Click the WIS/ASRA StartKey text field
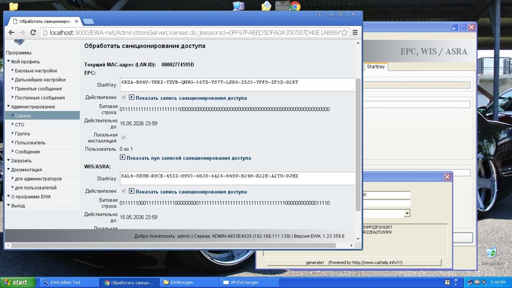Image resolution: width=512 pixels, height=288 pixels. click(x=237, y=178)
